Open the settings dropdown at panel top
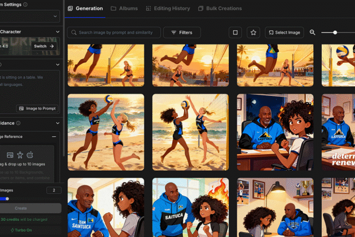This screenshot has width=355, height=237. [x=56, y=17]
